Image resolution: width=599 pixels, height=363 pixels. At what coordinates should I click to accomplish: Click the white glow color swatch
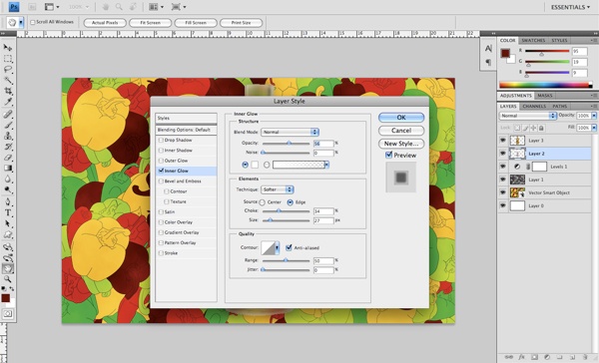(255, 165)
